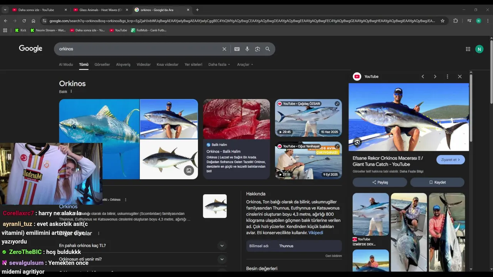Go back in browser history
The image size is (493, 277).
tap(5, 21)
